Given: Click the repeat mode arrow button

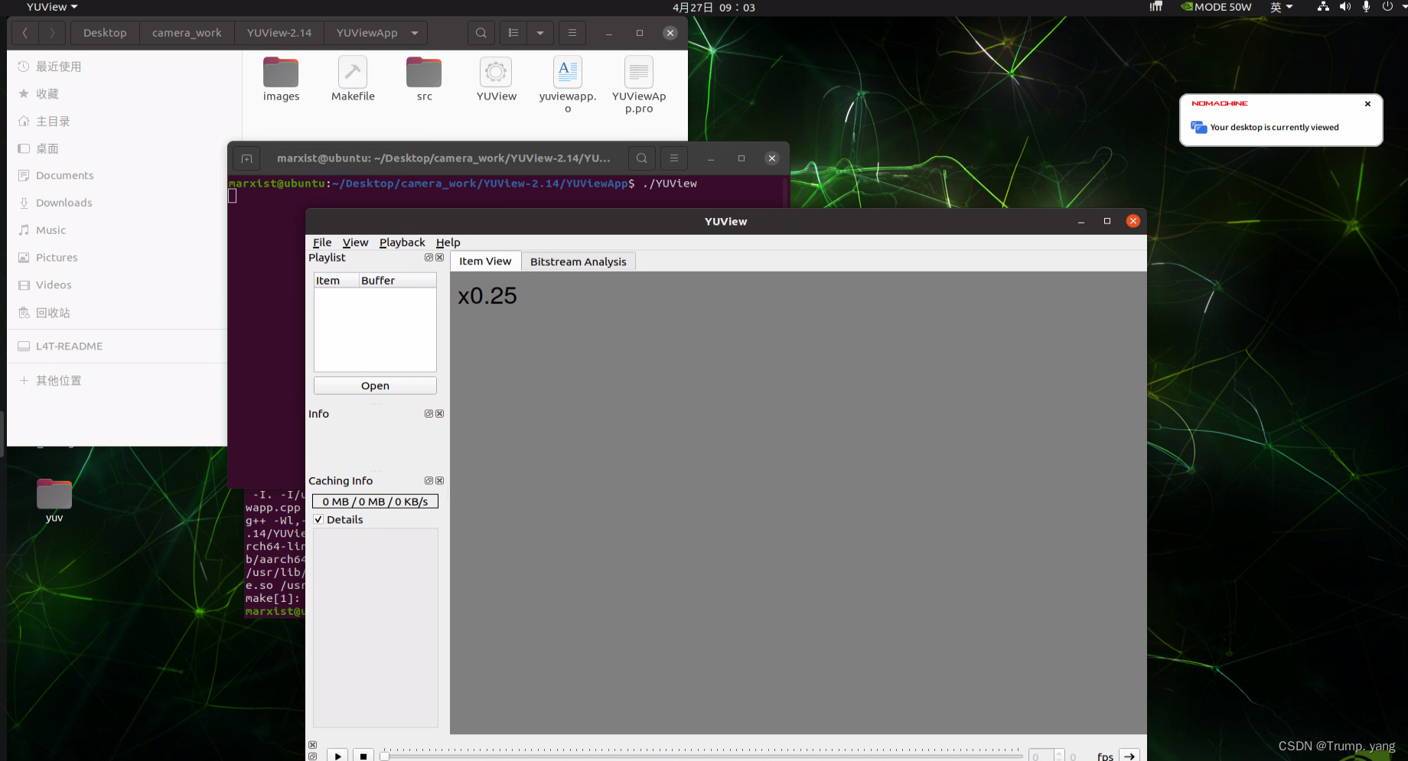Looking at the screenshot, I should (1129, 756).
